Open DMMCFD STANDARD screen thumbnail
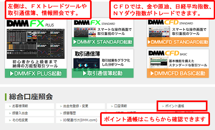The image size is (215, 130). [159, 32]
